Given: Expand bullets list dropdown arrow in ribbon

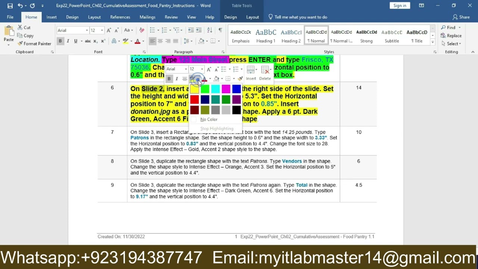Looking at the screenshot, I should pos(158,30).
